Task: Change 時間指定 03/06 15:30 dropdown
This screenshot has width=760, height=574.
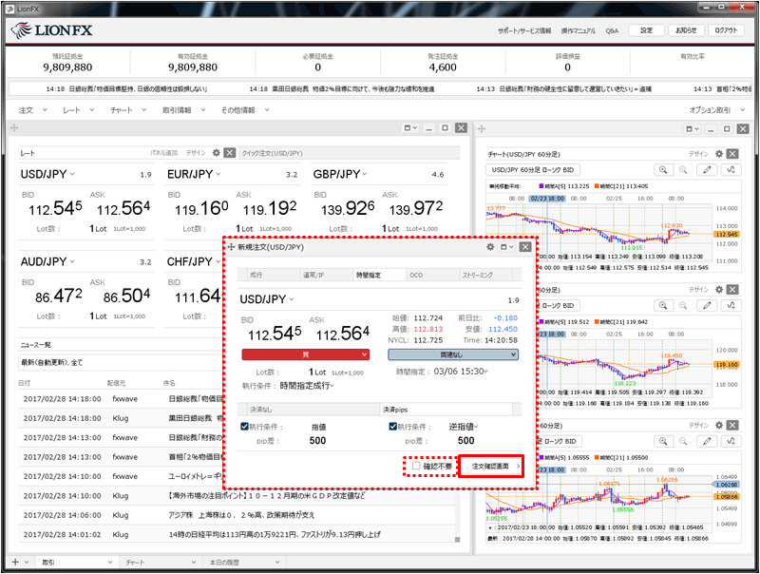Action: click(461, 372)
